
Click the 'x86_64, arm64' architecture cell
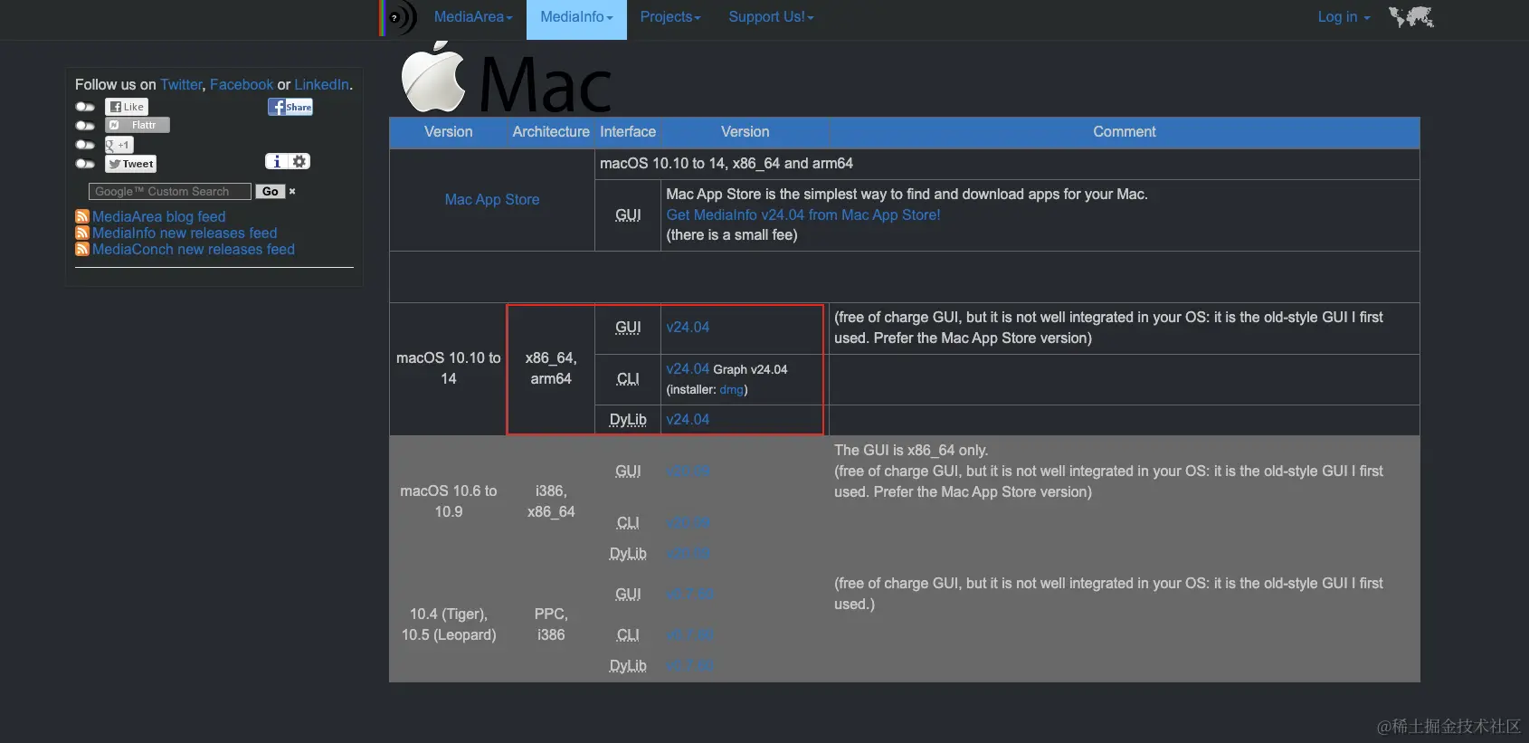[551, 368]
